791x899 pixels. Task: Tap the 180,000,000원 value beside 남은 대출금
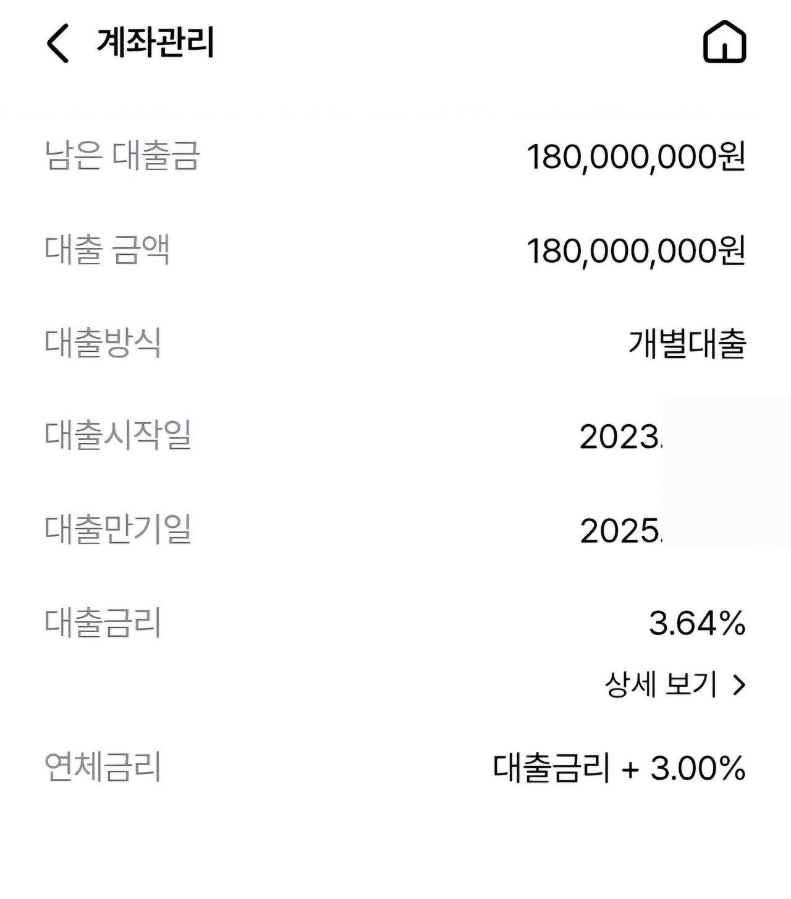point(636,156)
